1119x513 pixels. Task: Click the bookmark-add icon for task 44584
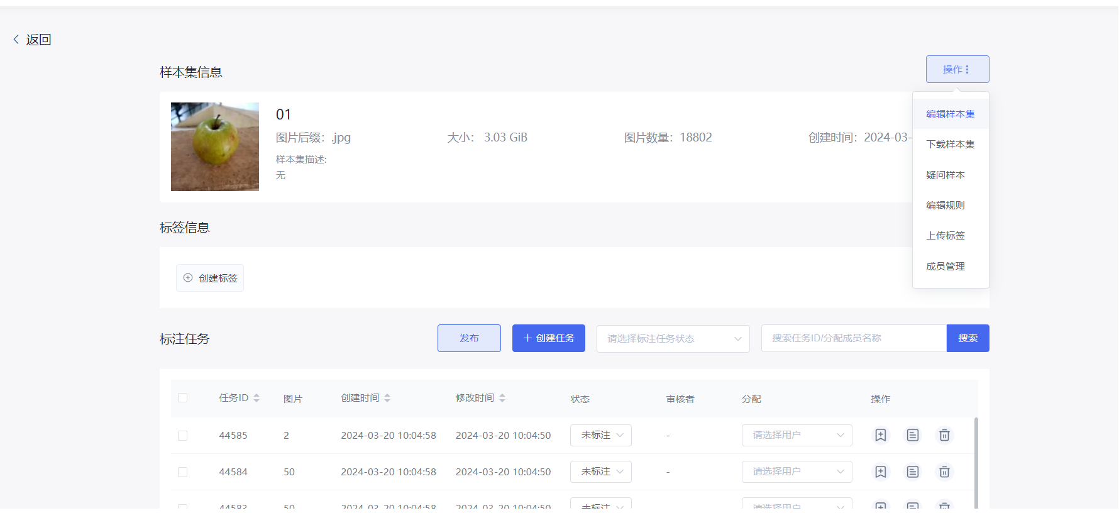881,472
